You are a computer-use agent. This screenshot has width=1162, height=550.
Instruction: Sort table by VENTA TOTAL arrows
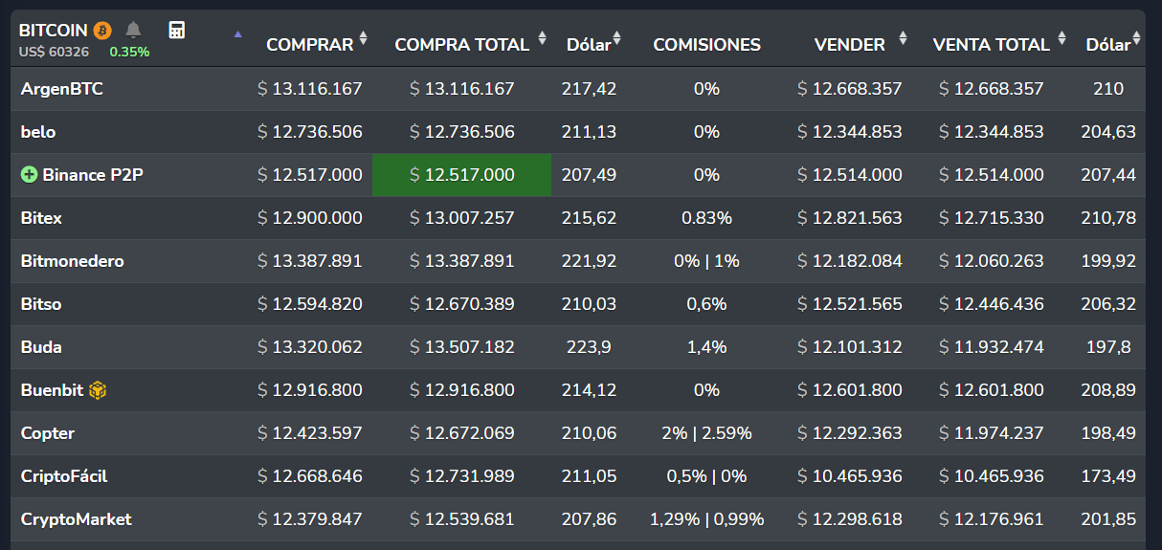tap(1061, 40)
